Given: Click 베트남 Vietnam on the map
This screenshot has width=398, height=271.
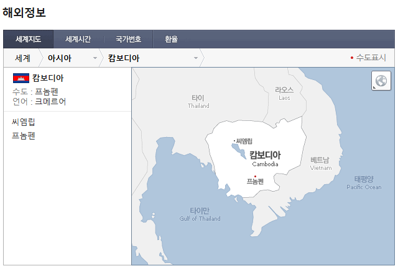Looking at the screenshot, I should pyautogui.click(x=320, y=163).
